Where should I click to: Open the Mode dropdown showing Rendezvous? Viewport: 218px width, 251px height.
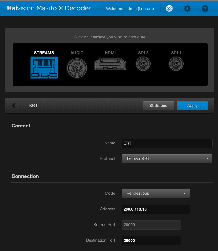pos(155,193)
